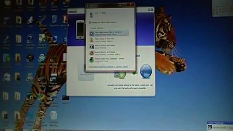
Task: Click the Messenger notification popup
Action: point(220,126)
